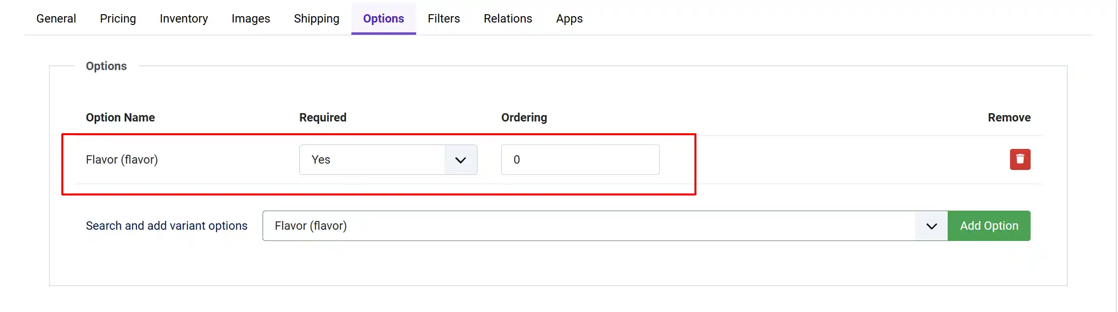The width and height of the screenshot is (1118, 312).
Task: Open the Required Yes dropdown
Action: click(x=388, y=160)
